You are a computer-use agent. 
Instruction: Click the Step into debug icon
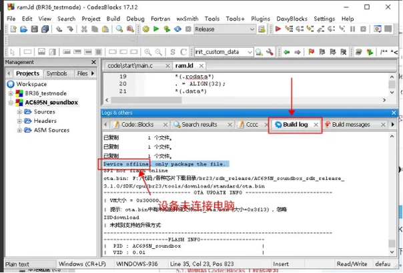point(310,29)
